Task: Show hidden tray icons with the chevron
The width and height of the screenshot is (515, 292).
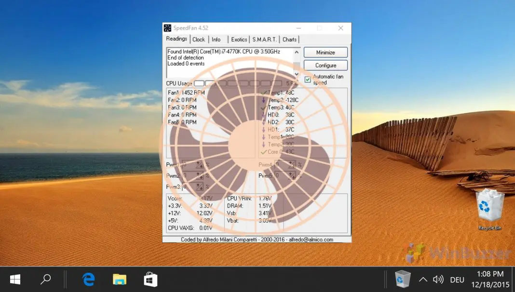Action: coord(423,279)
